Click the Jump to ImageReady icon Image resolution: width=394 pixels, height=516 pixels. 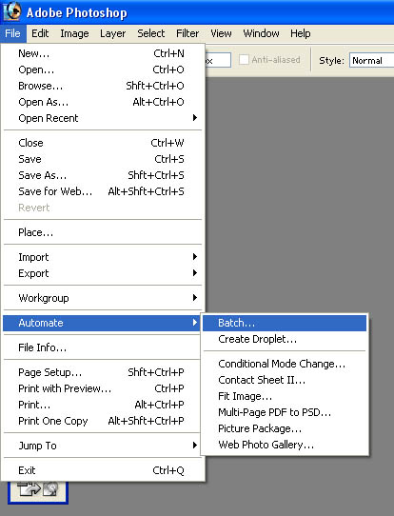click(38, 491)
